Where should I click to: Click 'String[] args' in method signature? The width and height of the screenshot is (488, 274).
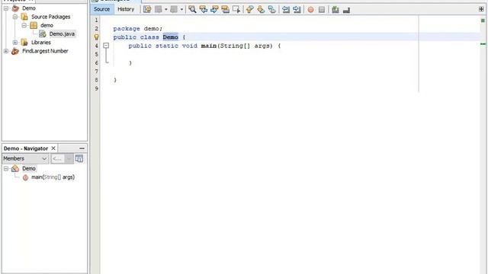pyautogui.click(x=245, y=46)
